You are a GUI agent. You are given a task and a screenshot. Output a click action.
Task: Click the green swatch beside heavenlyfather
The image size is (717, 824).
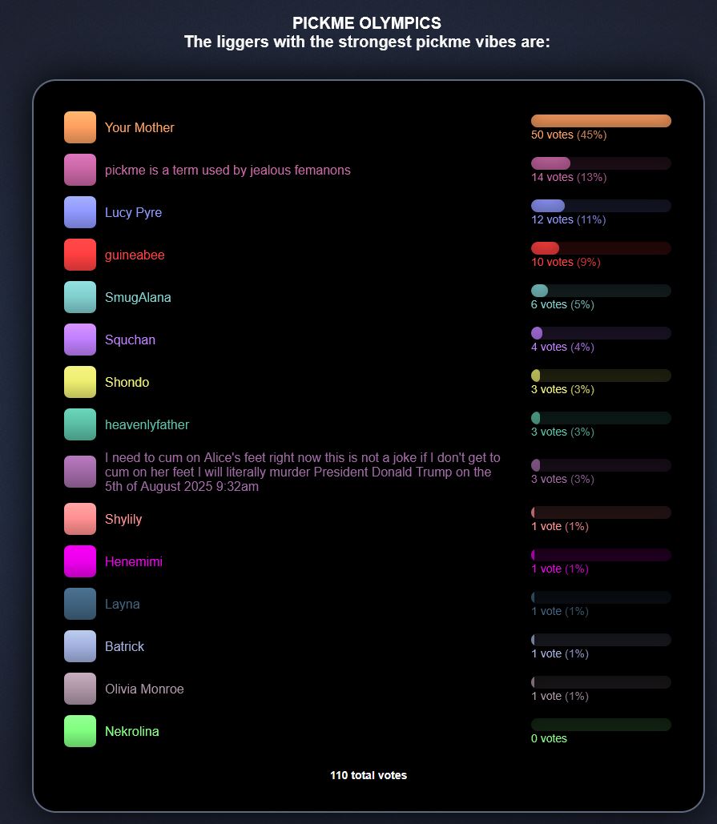[x=80, y=424]
